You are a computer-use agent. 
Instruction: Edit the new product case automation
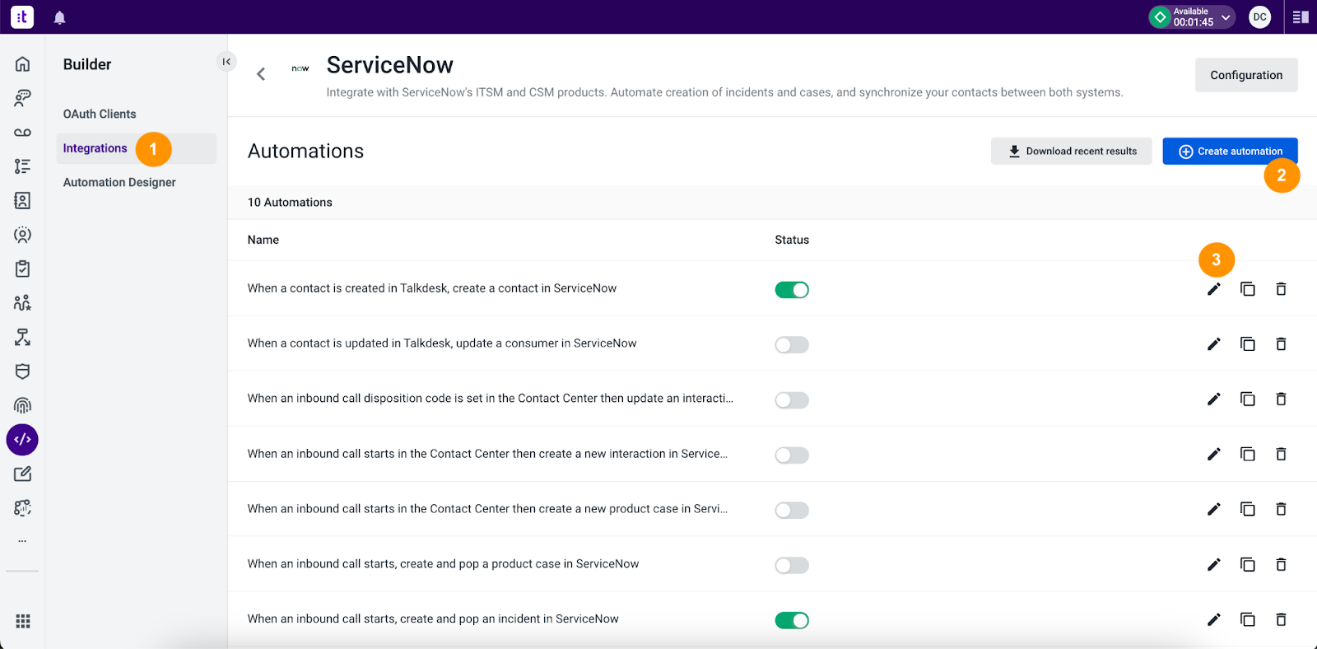point(1213,510)
